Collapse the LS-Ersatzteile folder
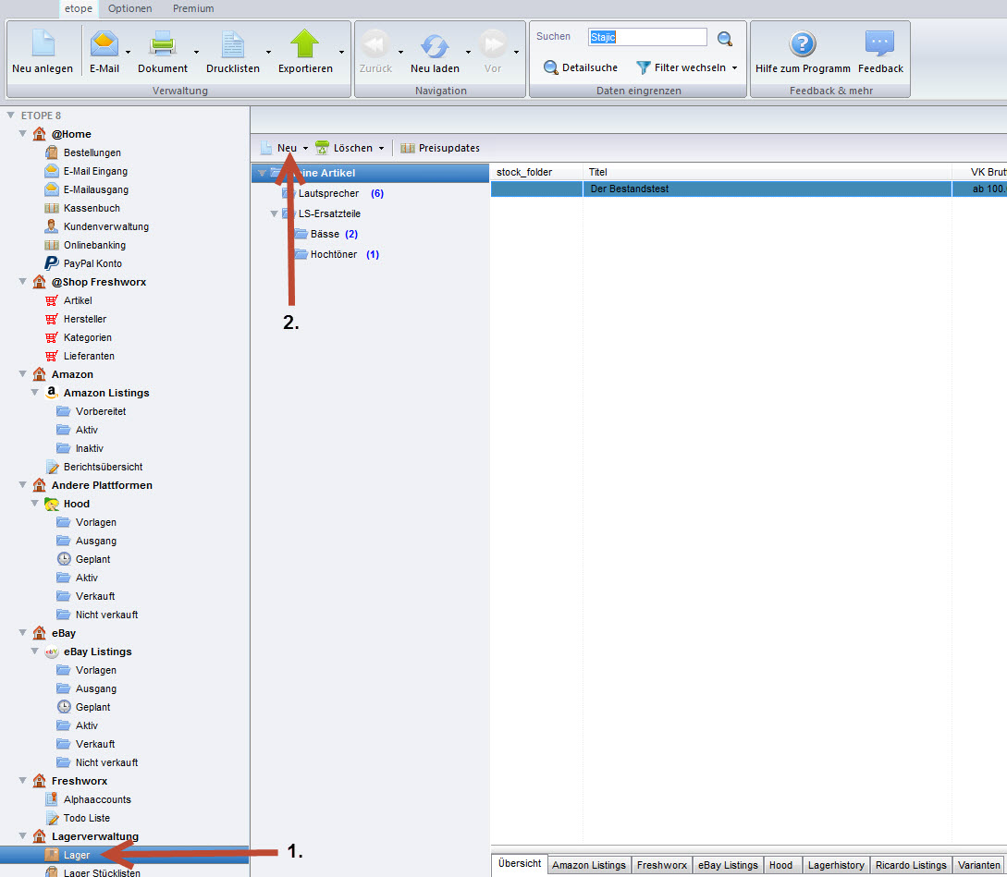 (275, 213)
